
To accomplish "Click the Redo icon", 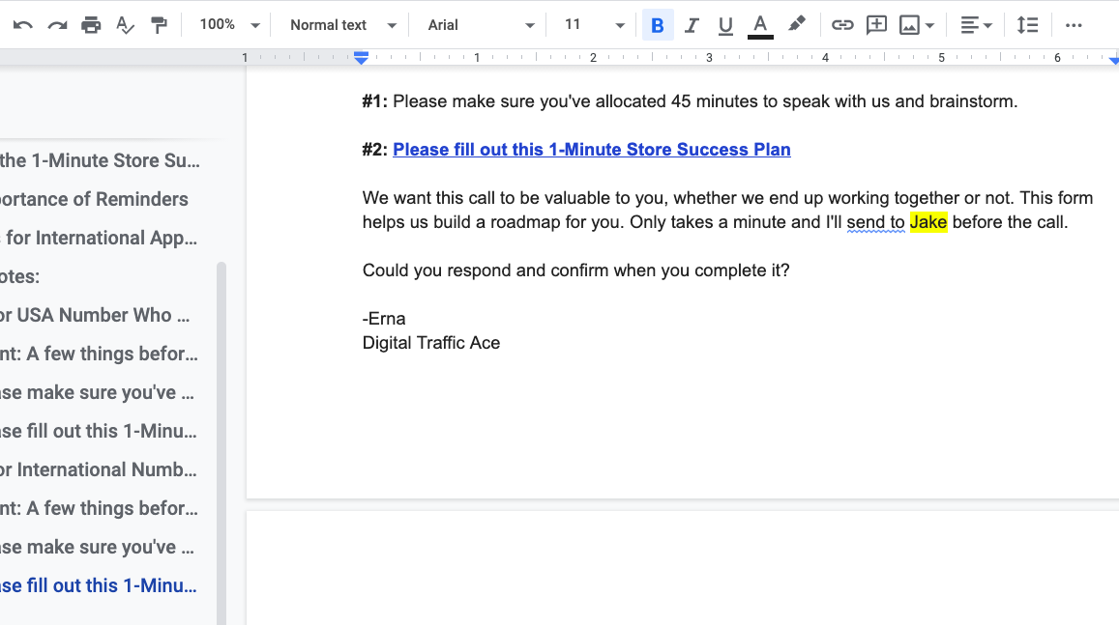I will [x=56, y=25].
